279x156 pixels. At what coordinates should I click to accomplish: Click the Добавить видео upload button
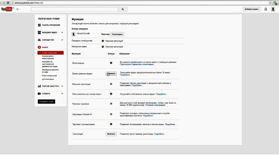pyautogui.click(x=252, y=9)
